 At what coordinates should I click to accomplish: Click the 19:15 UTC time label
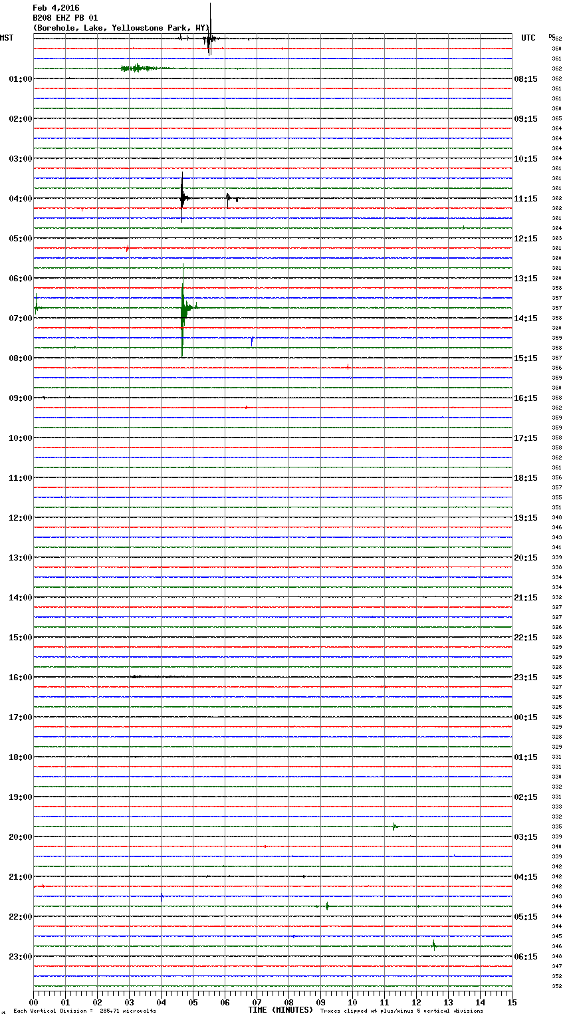point(526,518)
